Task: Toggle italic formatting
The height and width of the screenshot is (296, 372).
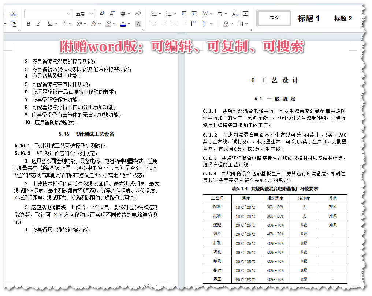Action: [x=38, y=24]
